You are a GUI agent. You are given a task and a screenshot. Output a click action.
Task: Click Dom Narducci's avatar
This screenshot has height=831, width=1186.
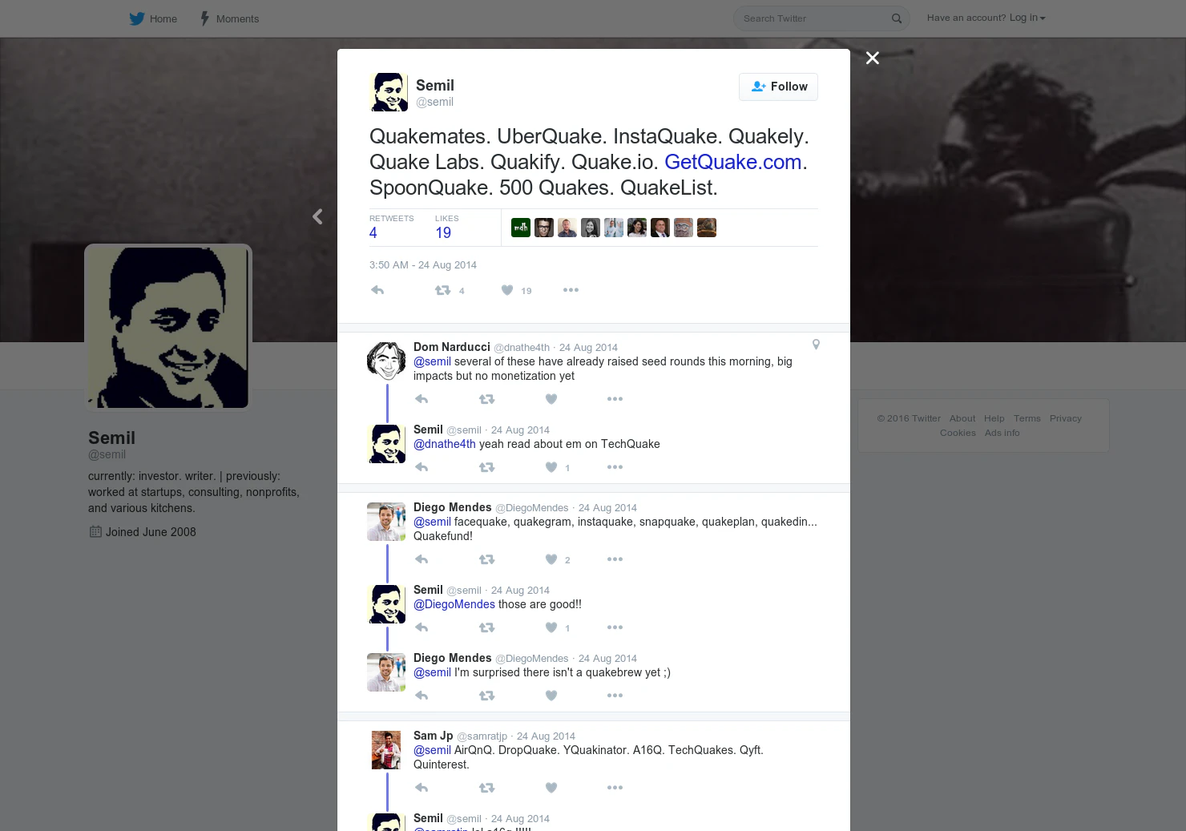coord(386,361)
